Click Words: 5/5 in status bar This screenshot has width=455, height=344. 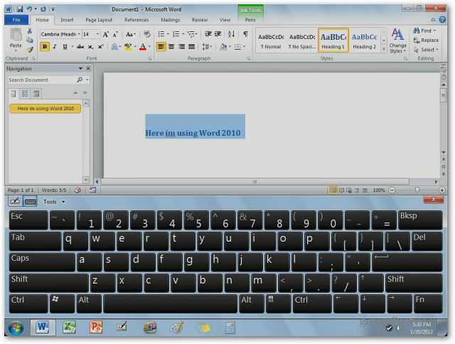click(54, 190)
